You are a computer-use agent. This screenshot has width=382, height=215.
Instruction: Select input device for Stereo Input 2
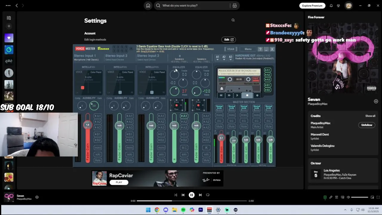pos(115,60)
